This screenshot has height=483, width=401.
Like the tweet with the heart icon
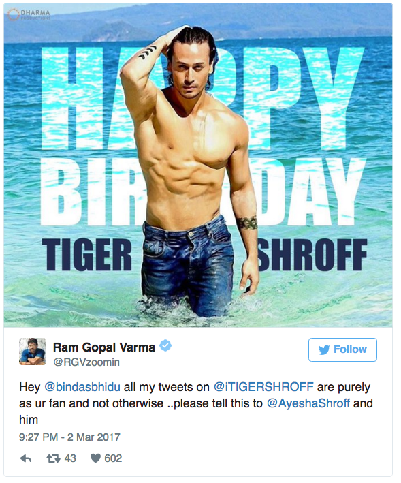pos(95,458)
